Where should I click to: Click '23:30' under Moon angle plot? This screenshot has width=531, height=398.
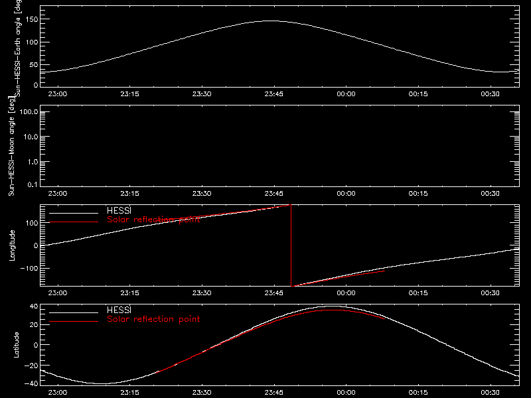202,194
